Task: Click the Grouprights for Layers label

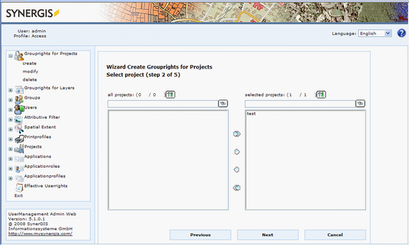Action: (49, 88)
